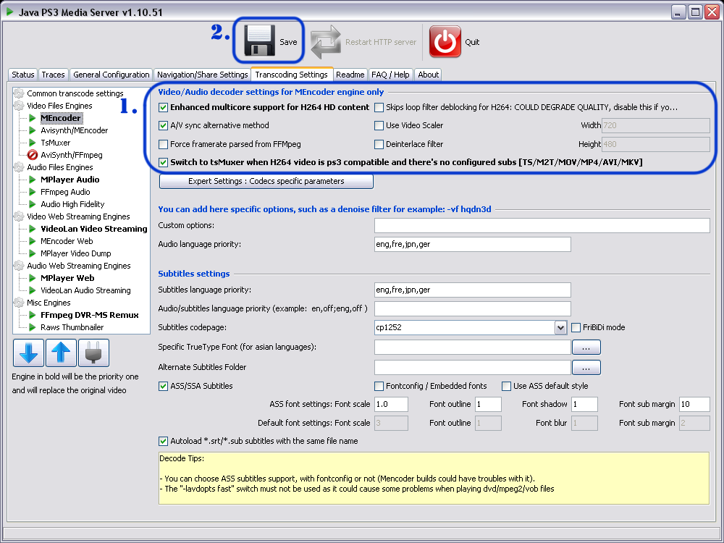Click the green arrow icon beside FFmpeg Audio
This screenshot has width=724, height=543.
pyautogui.click(x=33, y=192)
